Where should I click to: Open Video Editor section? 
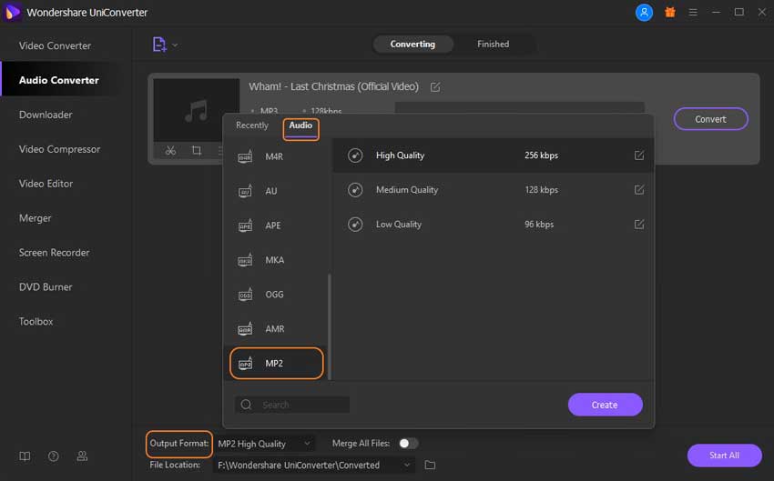46,184
